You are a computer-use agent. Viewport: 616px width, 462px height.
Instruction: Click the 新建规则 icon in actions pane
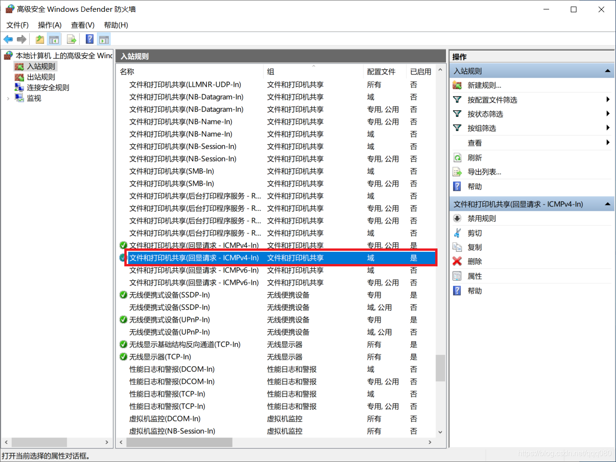point(457,85)
